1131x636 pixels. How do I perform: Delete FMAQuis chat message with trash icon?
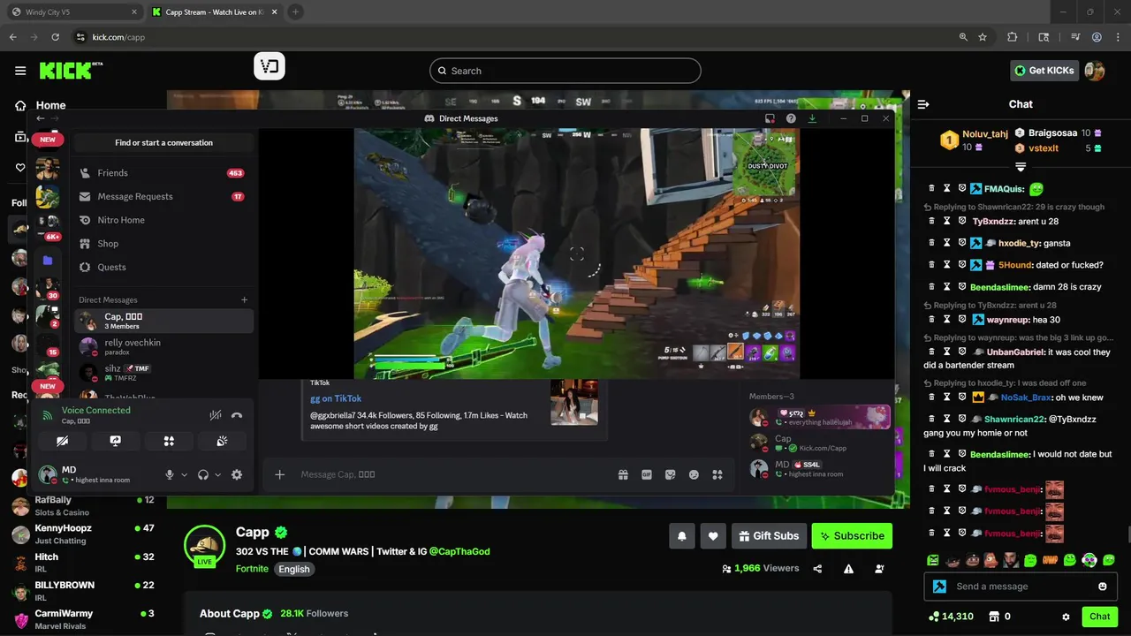click(931, 188)
